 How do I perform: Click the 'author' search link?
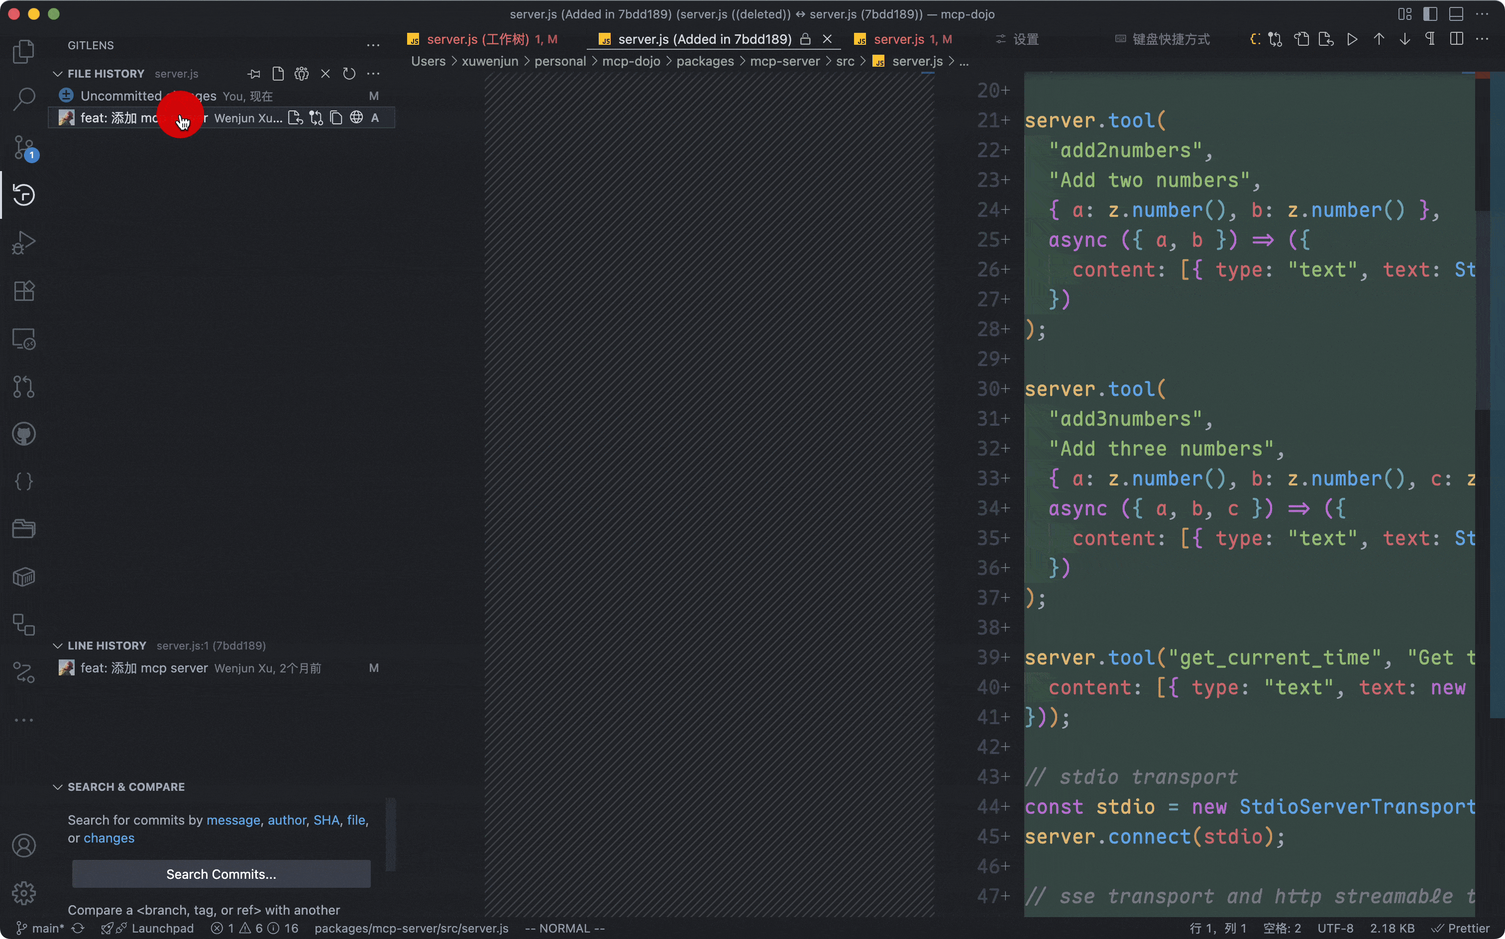pos(287,820)
